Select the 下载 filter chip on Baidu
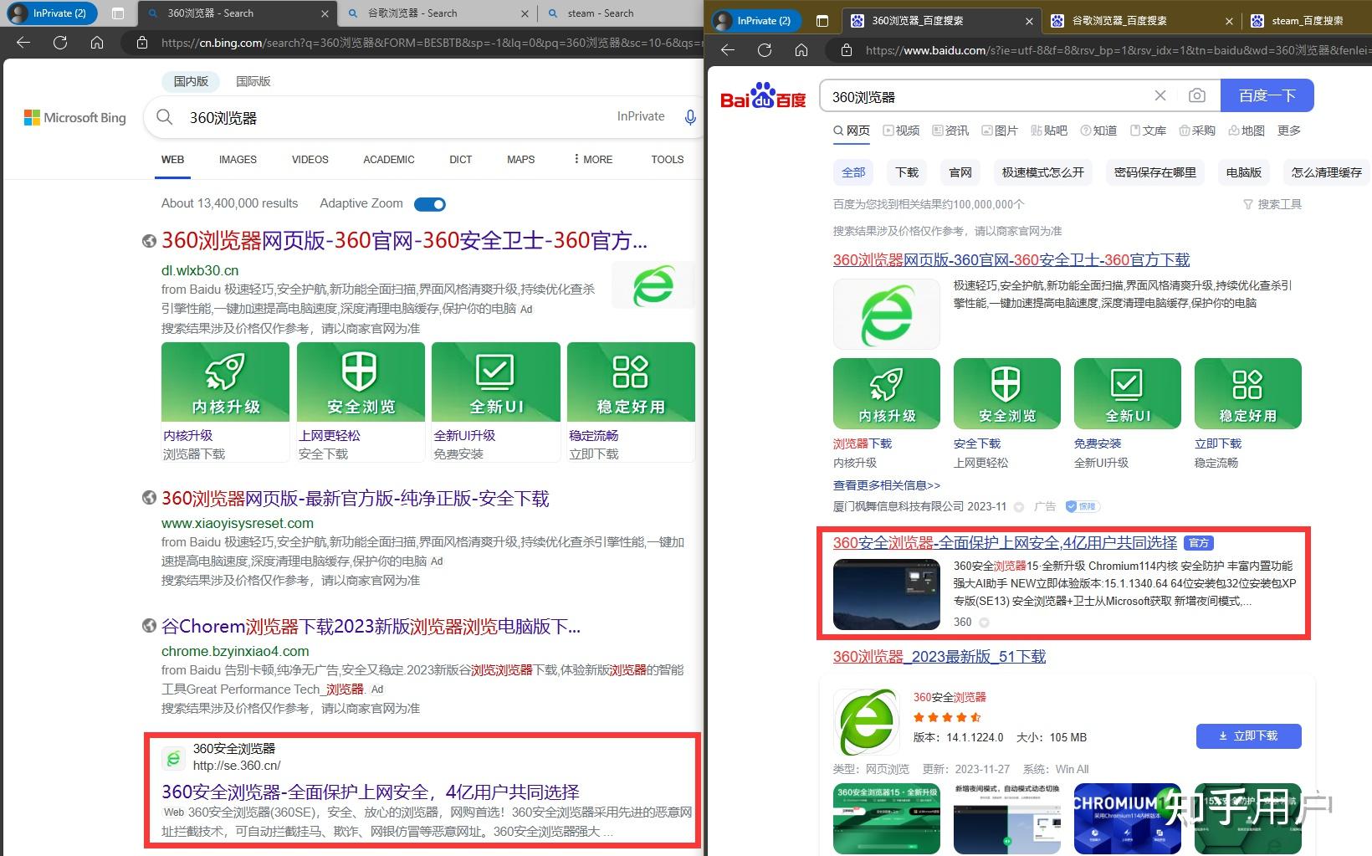 tap(907, 172)
